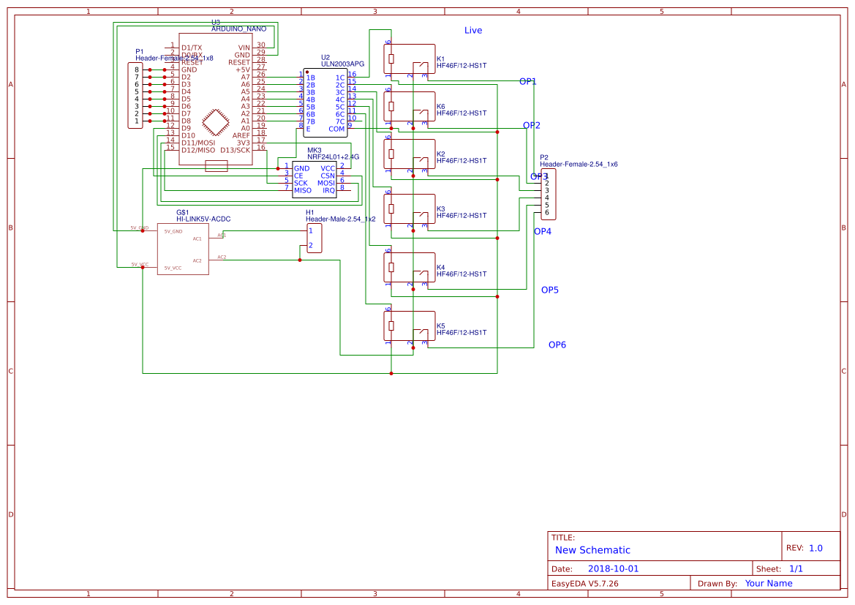Select the K3 relay symbol
This screenshot has width=855, height=605.
410,209
